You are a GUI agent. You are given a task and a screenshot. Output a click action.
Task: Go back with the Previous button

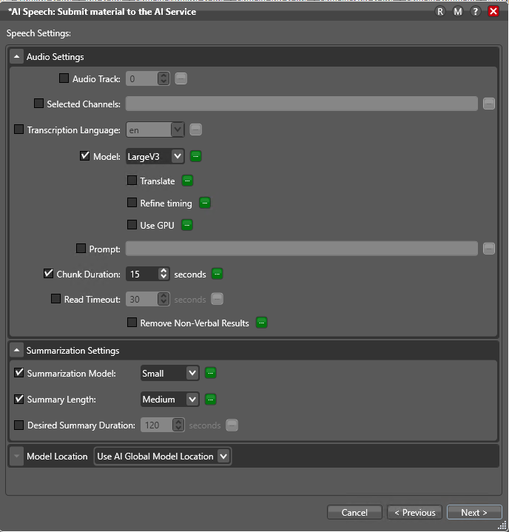pos(414,512)
